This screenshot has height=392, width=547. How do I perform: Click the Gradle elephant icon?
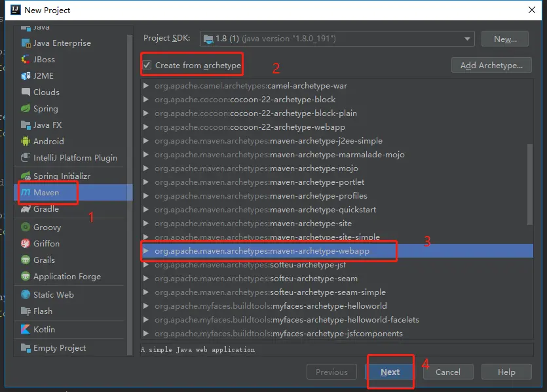click(x=26, y=208)
